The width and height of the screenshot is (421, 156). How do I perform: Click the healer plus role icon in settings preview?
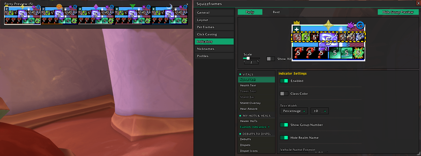(297, 29)
